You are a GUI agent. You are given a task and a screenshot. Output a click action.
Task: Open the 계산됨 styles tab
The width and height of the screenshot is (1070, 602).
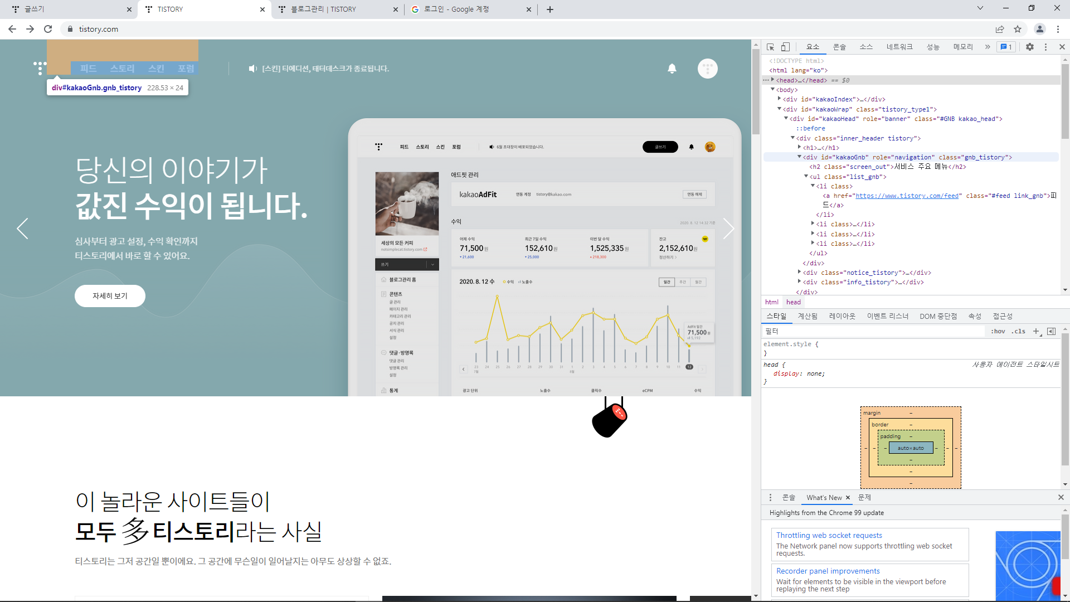pos(808,316)
